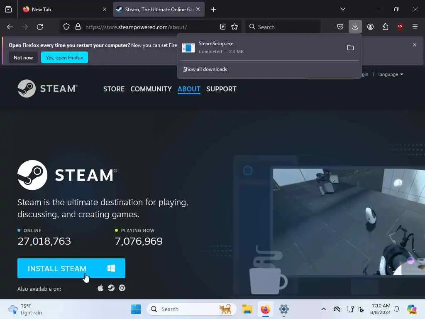
Task: Bookmark this page with the star icon
Action: (234, 27)
